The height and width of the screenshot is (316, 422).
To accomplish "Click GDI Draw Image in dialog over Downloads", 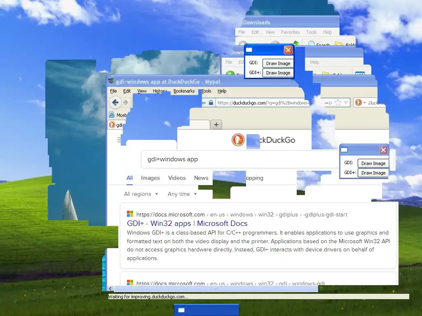I will click(278, 63).
